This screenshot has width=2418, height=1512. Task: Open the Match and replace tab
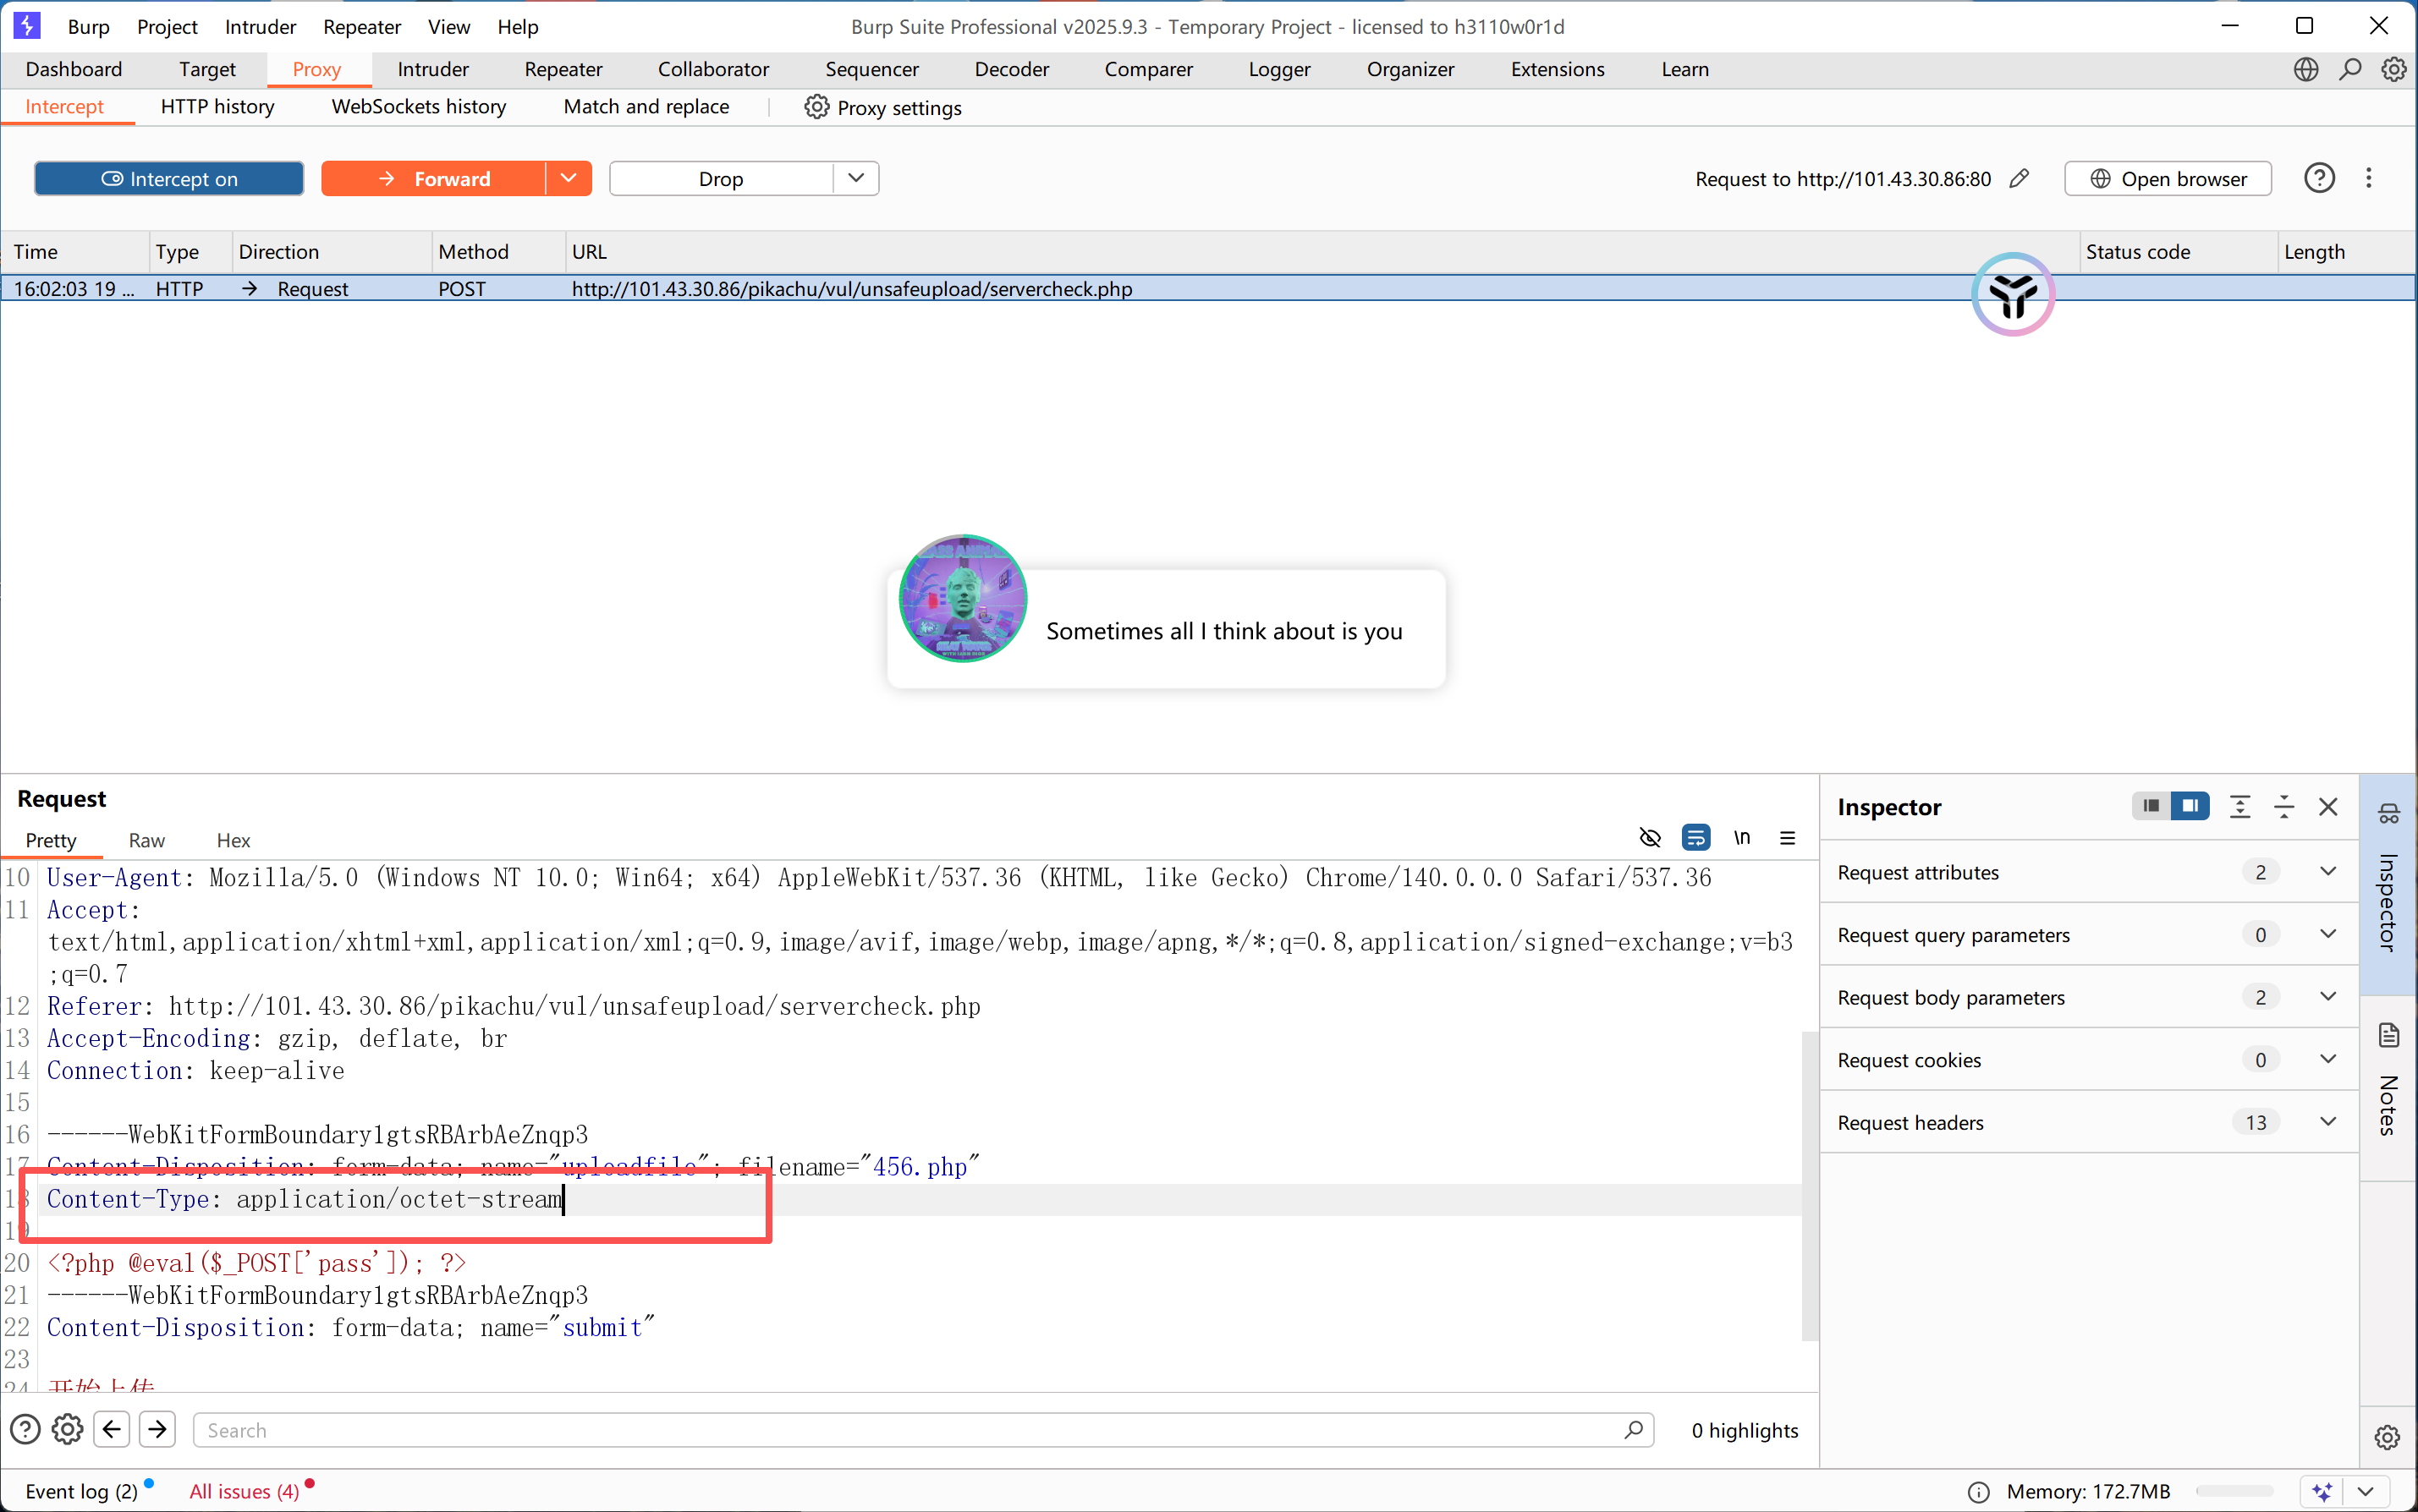pos(646,106)
